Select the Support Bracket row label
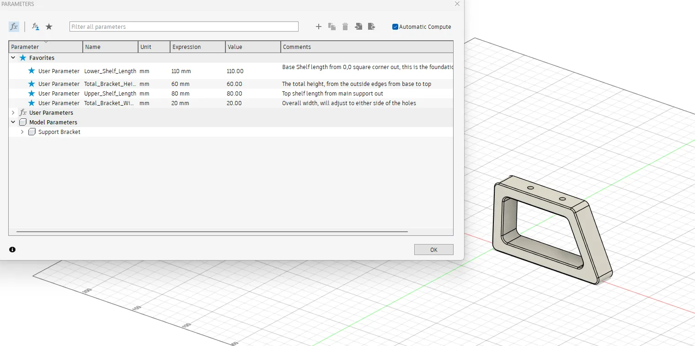The height and width of the screenshot is (346, 695). pos(59,132)
